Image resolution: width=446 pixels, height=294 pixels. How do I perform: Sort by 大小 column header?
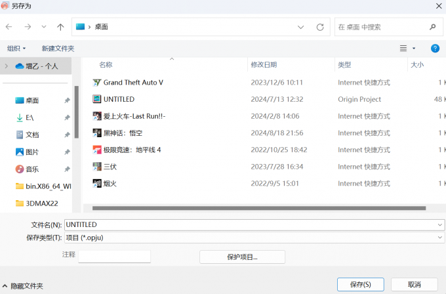(417, 64)
